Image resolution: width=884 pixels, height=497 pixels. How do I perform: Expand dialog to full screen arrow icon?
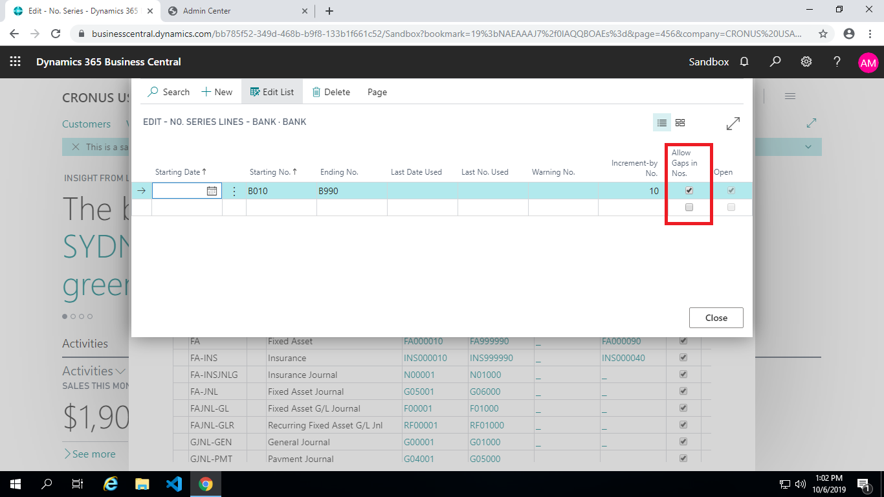tap(733, 124)
